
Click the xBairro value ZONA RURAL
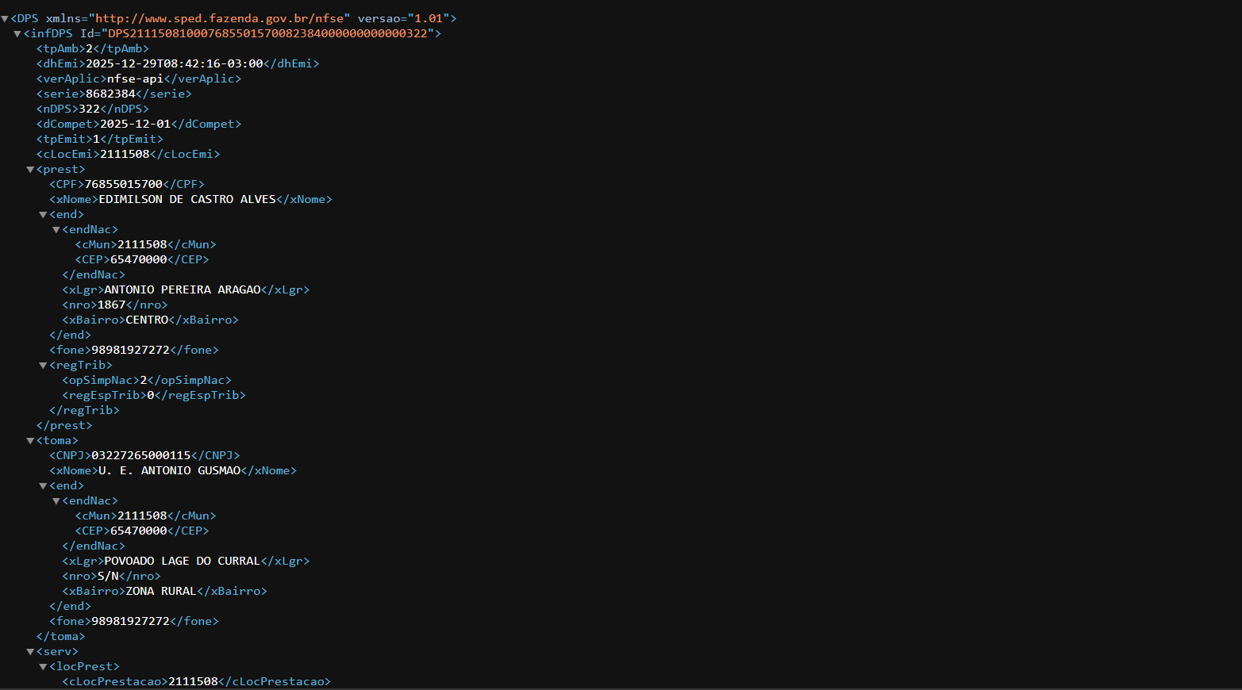(x=161, y=591)
